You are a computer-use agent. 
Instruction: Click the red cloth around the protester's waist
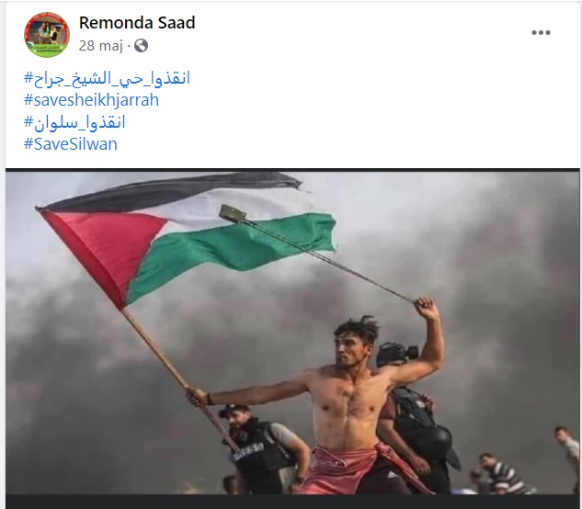[x=357, y=471]
